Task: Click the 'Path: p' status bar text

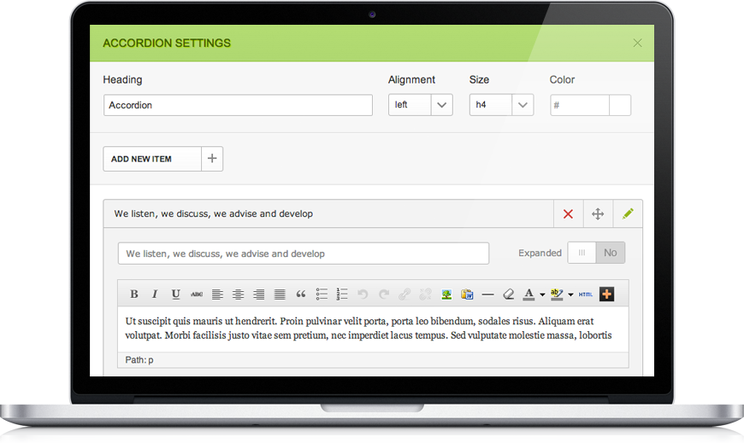Action: pyautogui.click(x=139, y=360)
